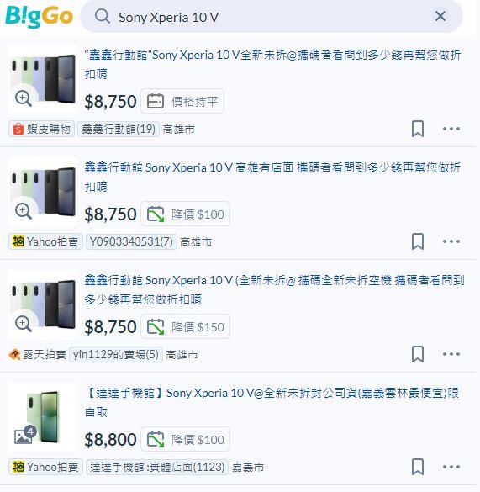Zoom the Yahoo拍賣 $8,750 listing image
This screenshot has width=480, height=492.
click(24, 211)
